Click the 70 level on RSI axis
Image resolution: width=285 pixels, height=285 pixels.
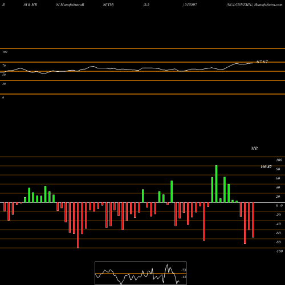pyautogui.click(x=4, y=66)
